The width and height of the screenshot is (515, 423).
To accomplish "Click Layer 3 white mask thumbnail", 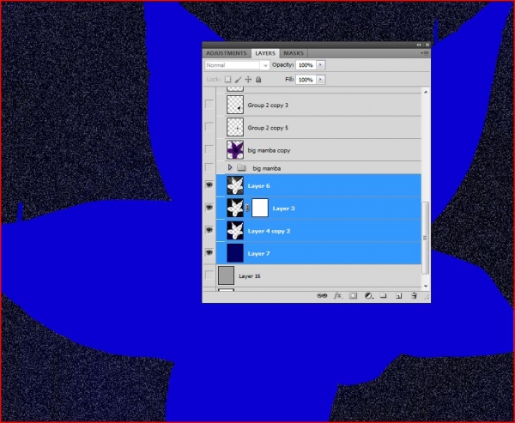I will pos(260,208).
